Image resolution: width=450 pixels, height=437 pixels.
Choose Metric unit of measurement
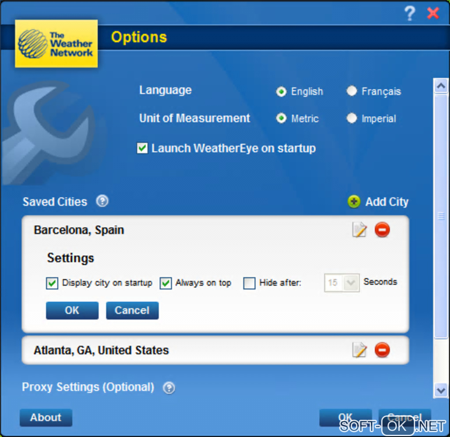coord(281,118)
